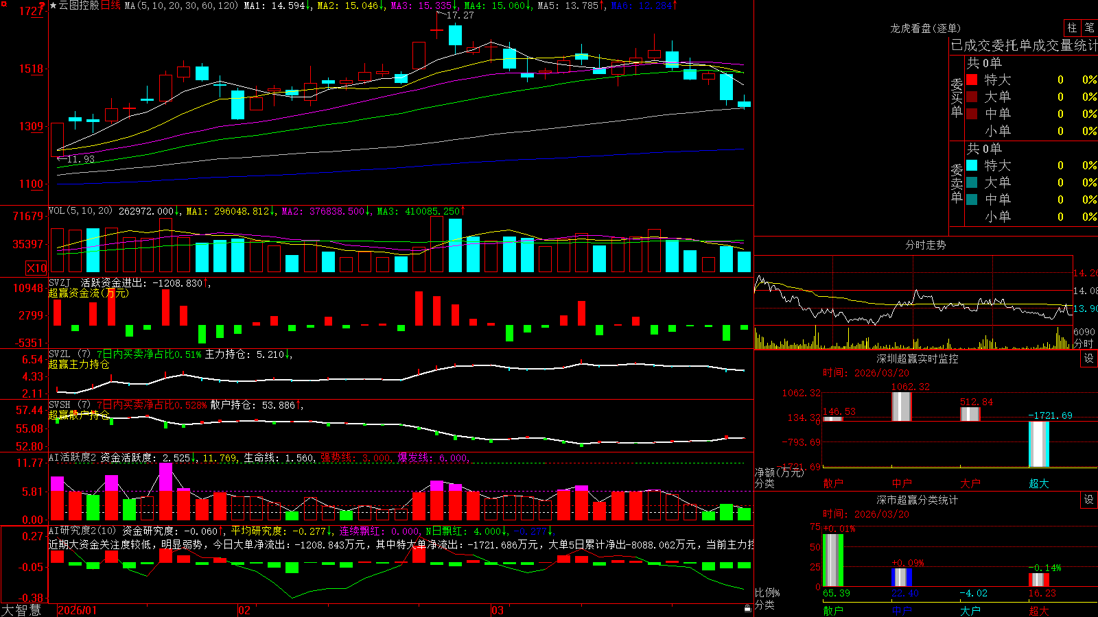Click the 深市超赢分类统计 title

918,500
